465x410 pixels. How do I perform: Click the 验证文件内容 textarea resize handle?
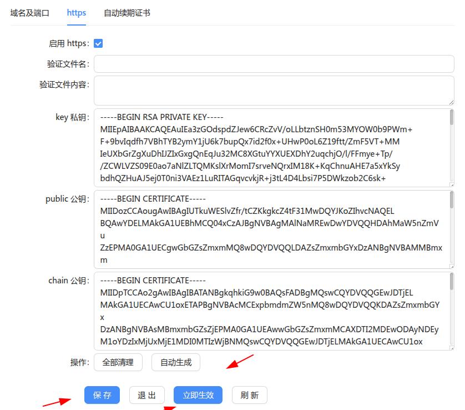pyautogui.click(x=452, y=103)
